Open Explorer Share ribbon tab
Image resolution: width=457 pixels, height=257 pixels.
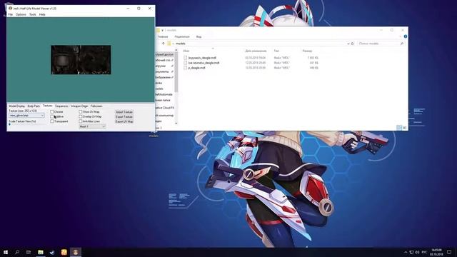click(182, 36)
